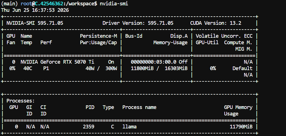The image size is (286, 136).
Task: Click the CUDA Version: 13.2 text
Action: pos(216,23)
